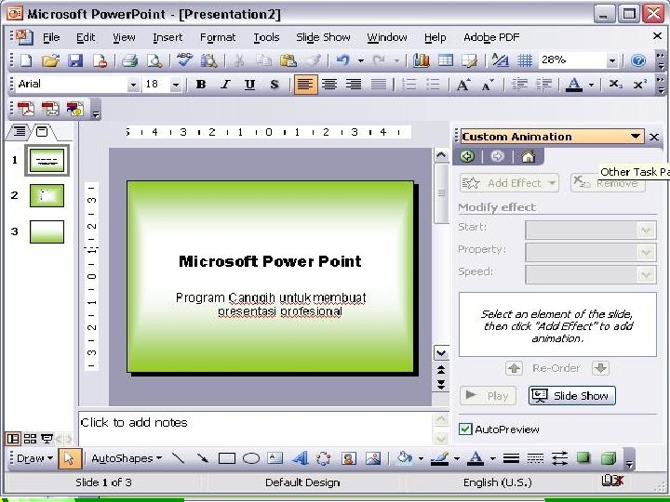Click the Line Color brush icon
The width and height of the screenshot is (670, 502).
[x=439, y=458]
